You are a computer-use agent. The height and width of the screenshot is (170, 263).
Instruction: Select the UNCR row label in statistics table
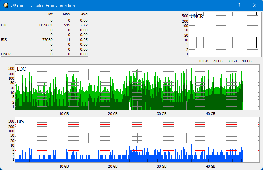tap(6, 54)
